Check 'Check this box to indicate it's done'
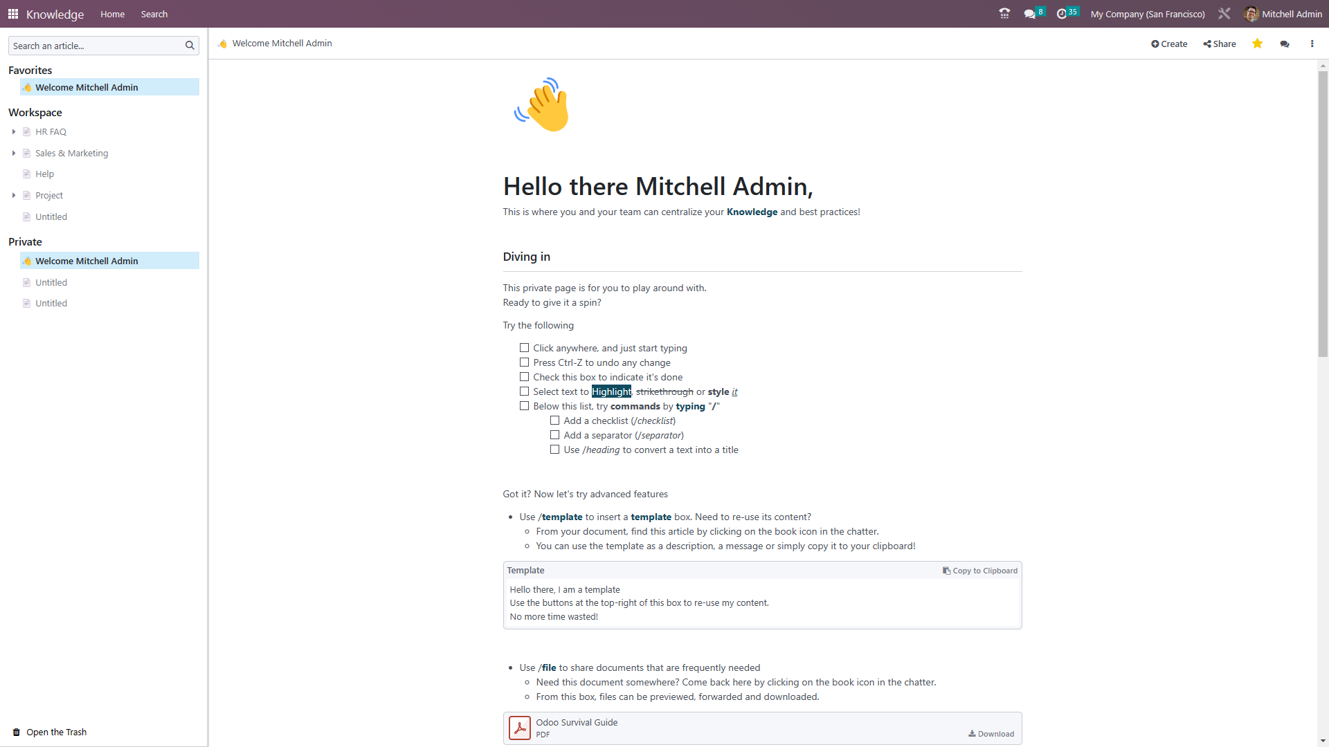 [524, 377]
